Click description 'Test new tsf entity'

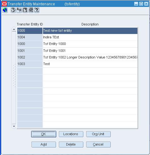pos(90,31)
